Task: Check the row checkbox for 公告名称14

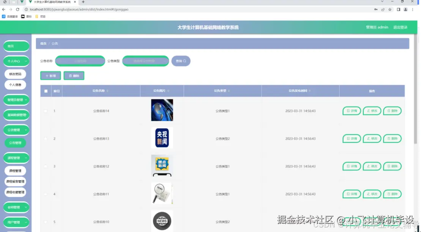Action: click(46, 111)
